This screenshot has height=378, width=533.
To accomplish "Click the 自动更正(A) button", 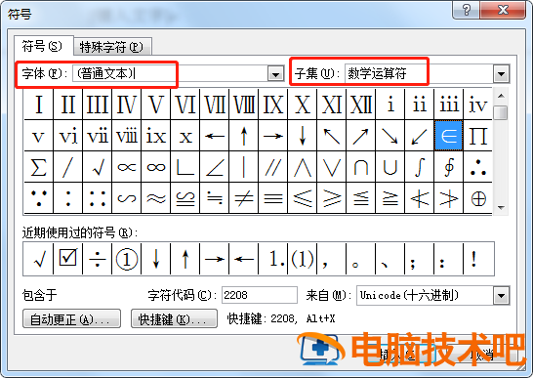I will (71, 318).
